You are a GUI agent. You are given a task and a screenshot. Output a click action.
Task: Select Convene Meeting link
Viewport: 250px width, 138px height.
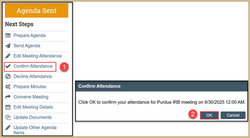tap(31, 97)
